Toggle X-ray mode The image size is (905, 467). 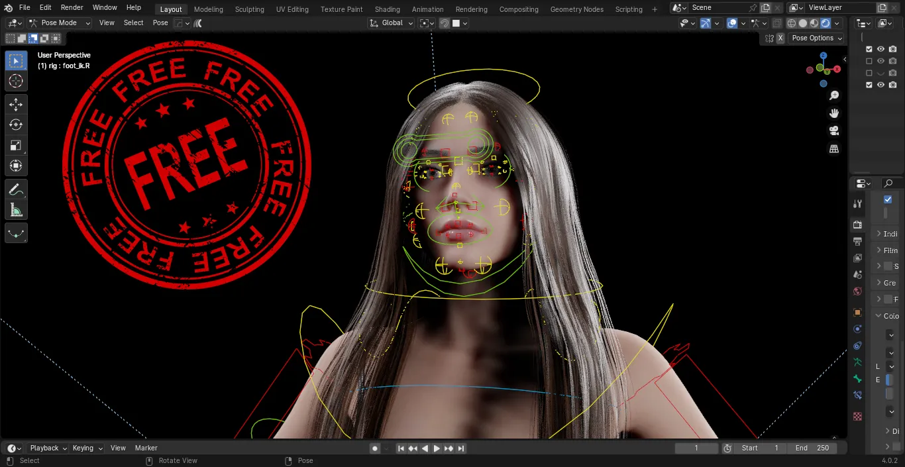point(777,23)
